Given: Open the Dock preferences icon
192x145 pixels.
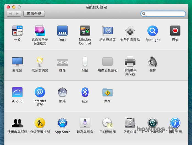Looking at the screenshot, I should click(62, 31).
